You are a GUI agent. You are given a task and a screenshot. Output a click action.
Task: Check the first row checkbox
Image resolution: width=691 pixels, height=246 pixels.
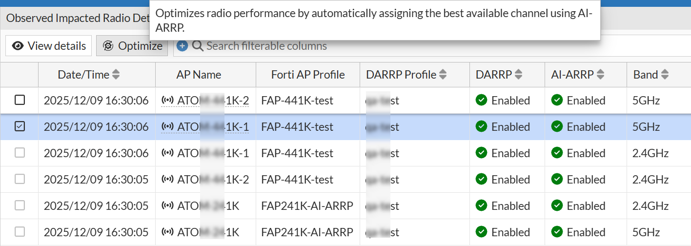click(x=20, y=100)
